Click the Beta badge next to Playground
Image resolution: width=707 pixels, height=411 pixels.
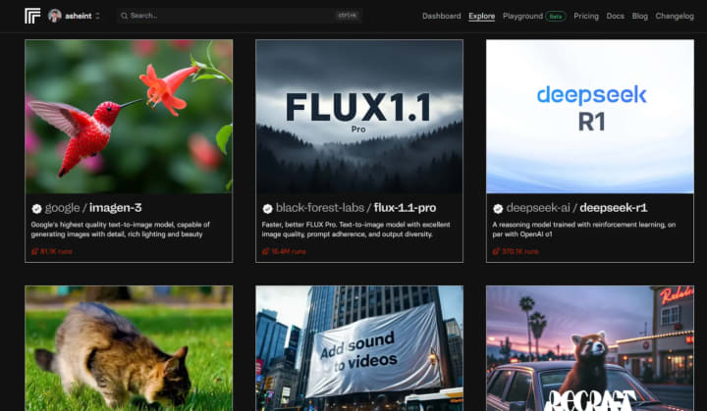click(x=556, y=17)
